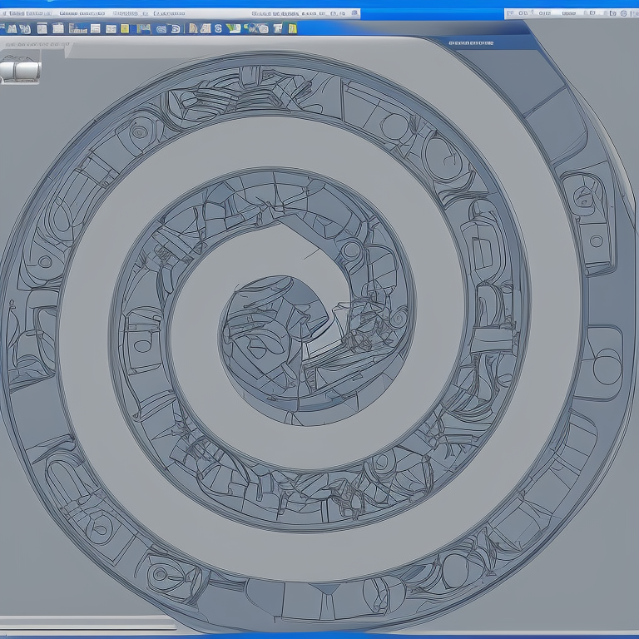The height and width of the screenshot is (639, 639).
Task: Click the solid yellow square toolbar icon
Action: coord(125,28)
